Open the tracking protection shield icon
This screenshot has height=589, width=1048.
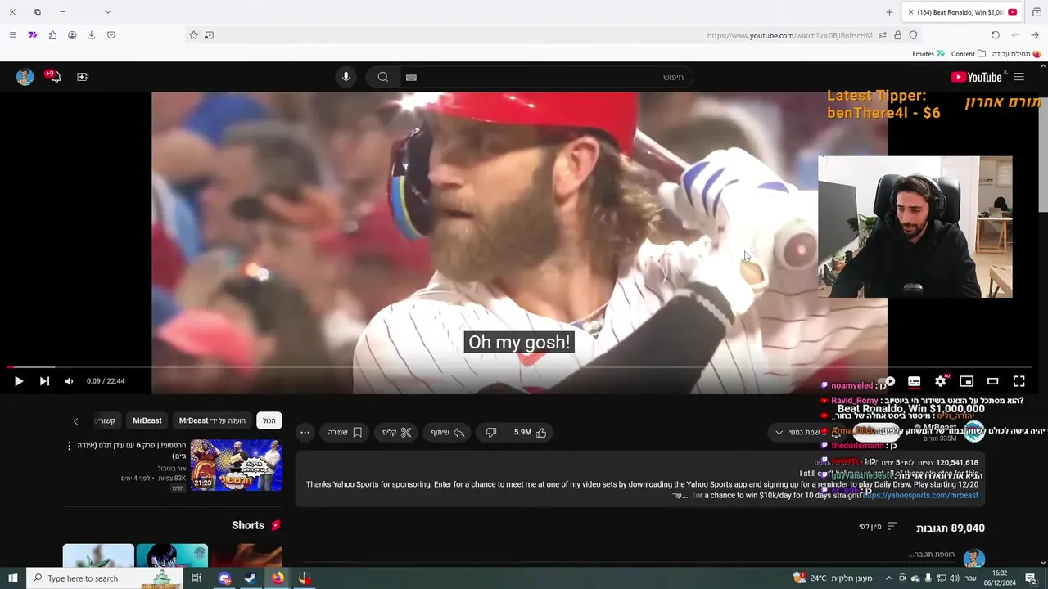[913, 35]
